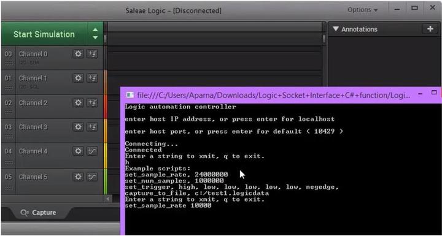Set trigger edge for Channel 4

pos(92,151)
